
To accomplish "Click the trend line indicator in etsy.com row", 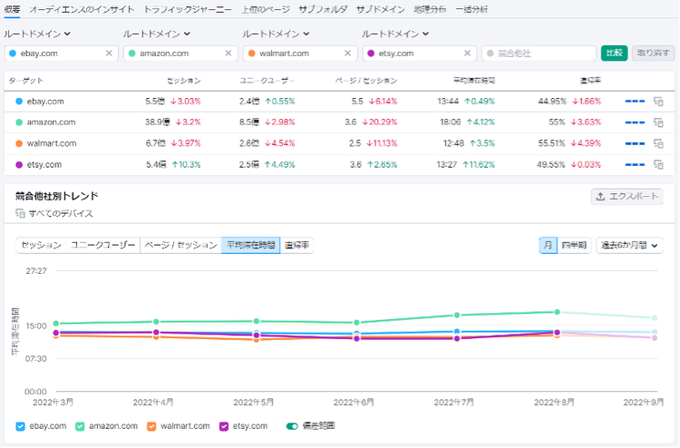I will click(635, 164).
